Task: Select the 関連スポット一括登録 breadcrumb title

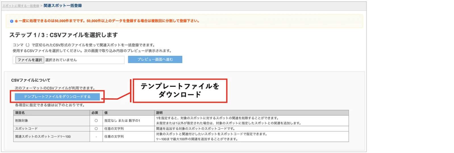Action: (63, 6)
